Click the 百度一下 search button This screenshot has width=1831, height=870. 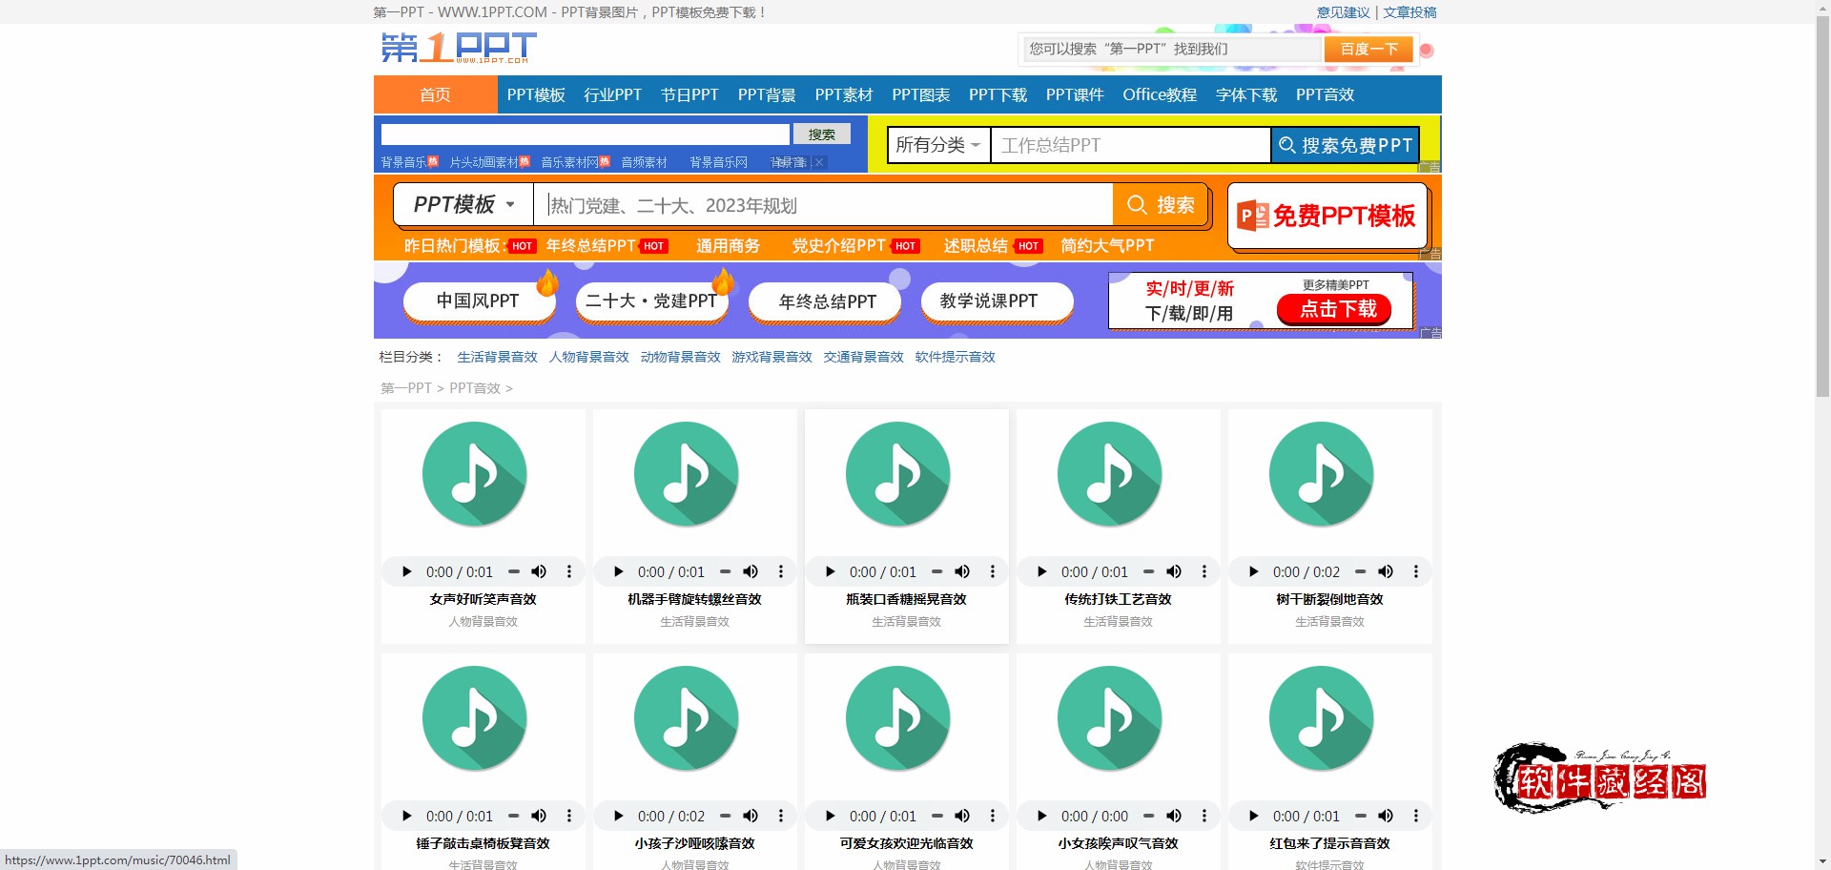[x=1368, y=50]
